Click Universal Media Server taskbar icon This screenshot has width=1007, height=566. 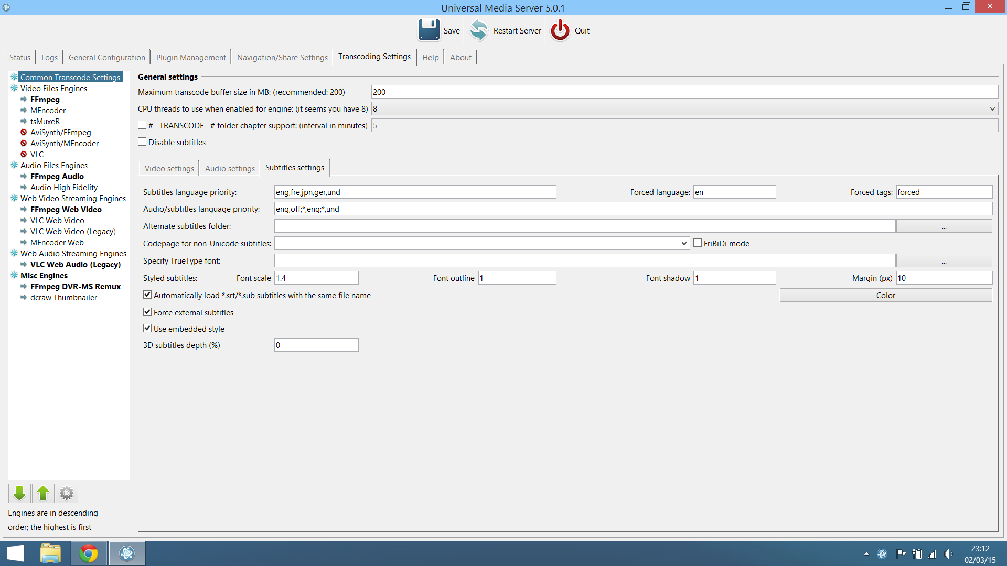tap(127, 553)
